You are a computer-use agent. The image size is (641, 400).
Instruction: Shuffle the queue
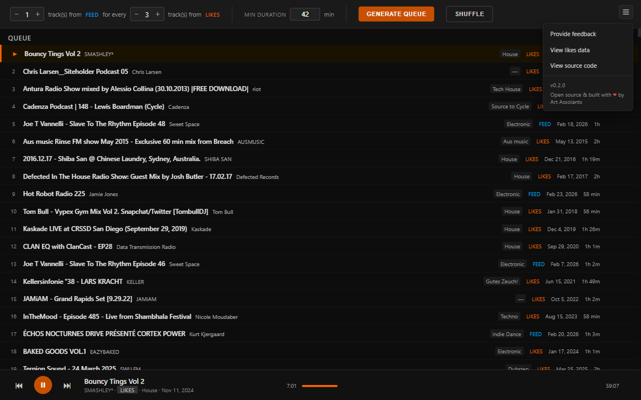(x=469, y=14)
